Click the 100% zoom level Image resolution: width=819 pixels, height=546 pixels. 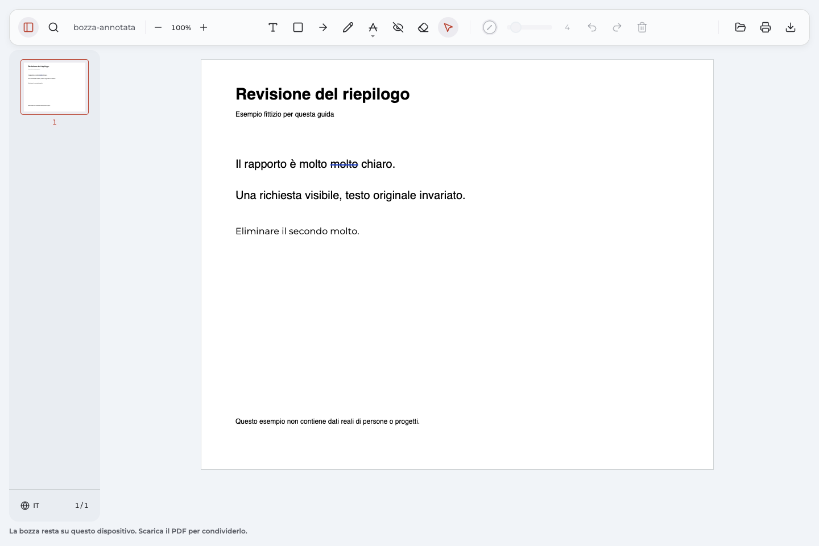tap(181, 27)
